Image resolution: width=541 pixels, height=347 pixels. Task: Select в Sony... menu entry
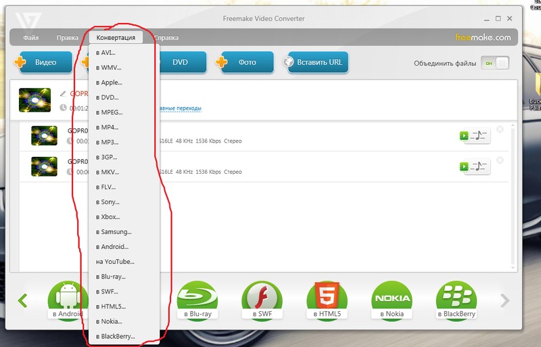(124, 202)
